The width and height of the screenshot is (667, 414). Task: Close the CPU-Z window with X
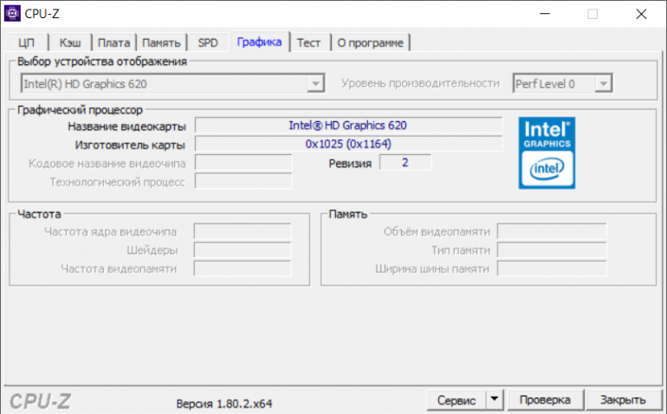[x=641, y=14]
